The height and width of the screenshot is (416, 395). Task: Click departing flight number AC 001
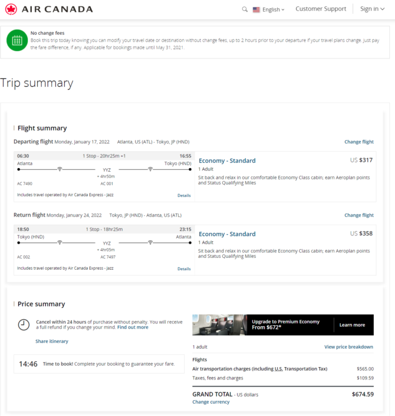point(107,184)
